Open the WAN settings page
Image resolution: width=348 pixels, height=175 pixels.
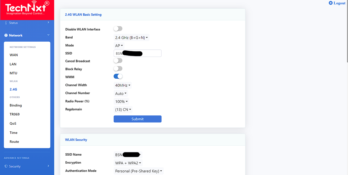[14, 55]
